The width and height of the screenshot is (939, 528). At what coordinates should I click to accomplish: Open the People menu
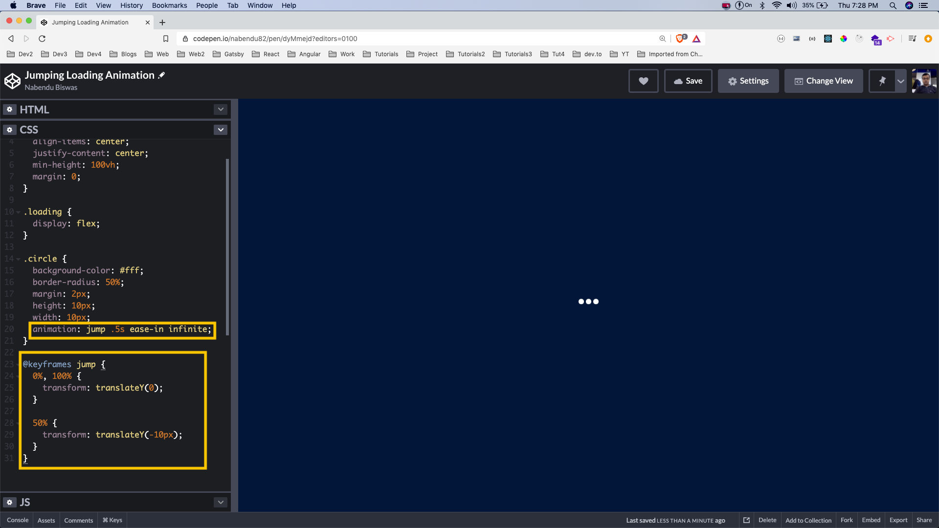207,5
